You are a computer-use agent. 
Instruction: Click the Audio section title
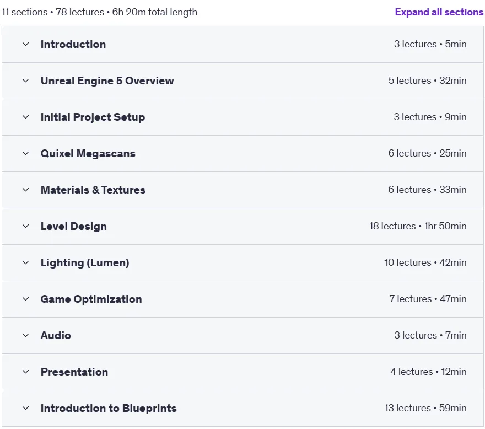pyautogui.click(x=56, y=335)
